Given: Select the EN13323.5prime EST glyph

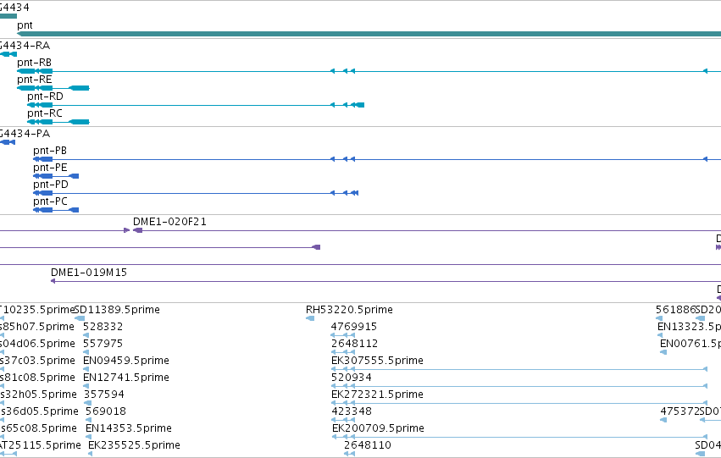Looking at the screenshot, I should coord(660,335).
